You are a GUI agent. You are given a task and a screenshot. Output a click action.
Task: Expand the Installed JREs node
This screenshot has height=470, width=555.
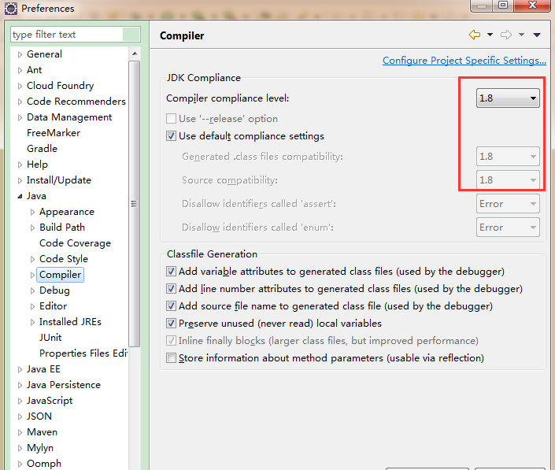(32, 322)
